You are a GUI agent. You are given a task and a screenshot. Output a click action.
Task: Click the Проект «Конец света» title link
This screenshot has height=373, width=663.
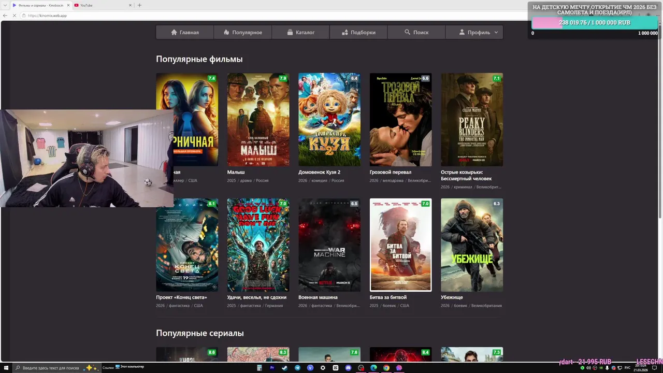(x=181, y=297)
